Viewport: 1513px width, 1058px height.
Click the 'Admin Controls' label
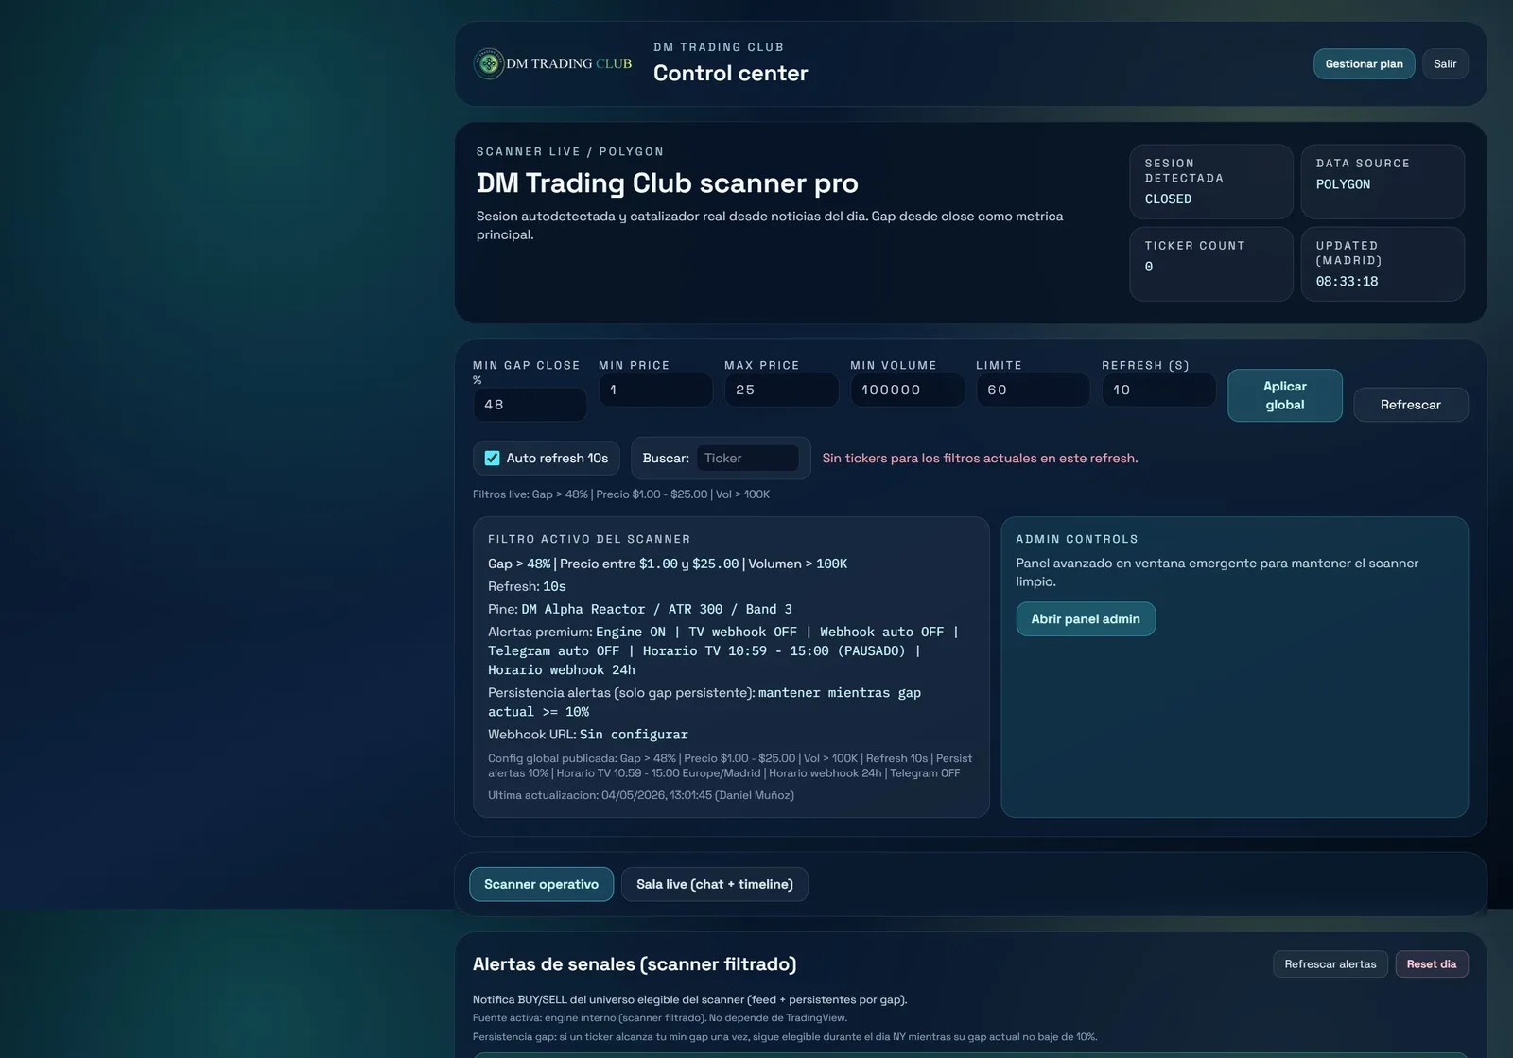point(1077,539)
